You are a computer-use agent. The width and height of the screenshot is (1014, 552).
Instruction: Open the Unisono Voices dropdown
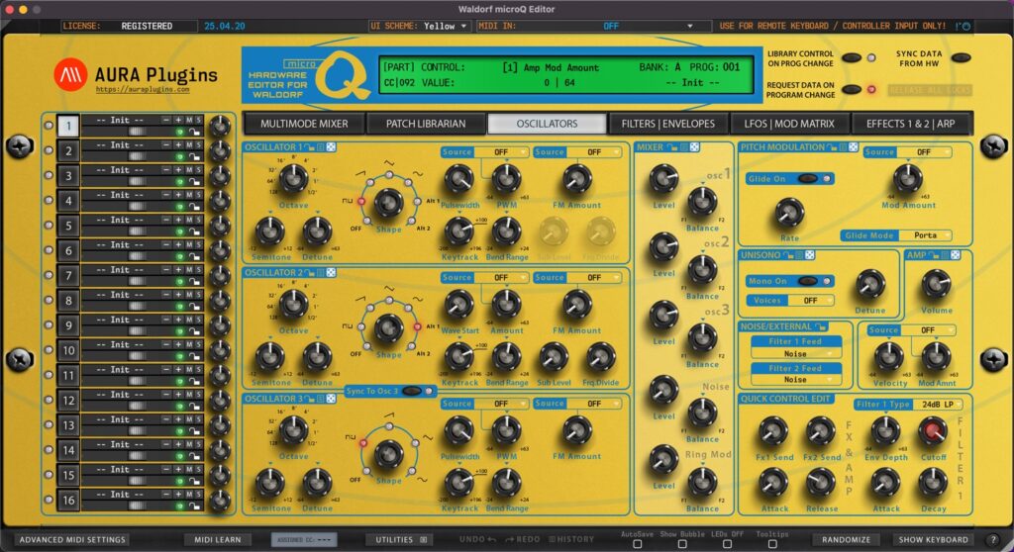810,301
